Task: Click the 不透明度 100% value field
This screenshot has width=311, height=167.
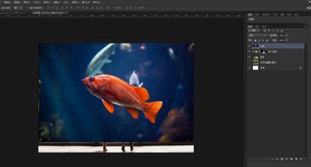Action: point(282,36)
